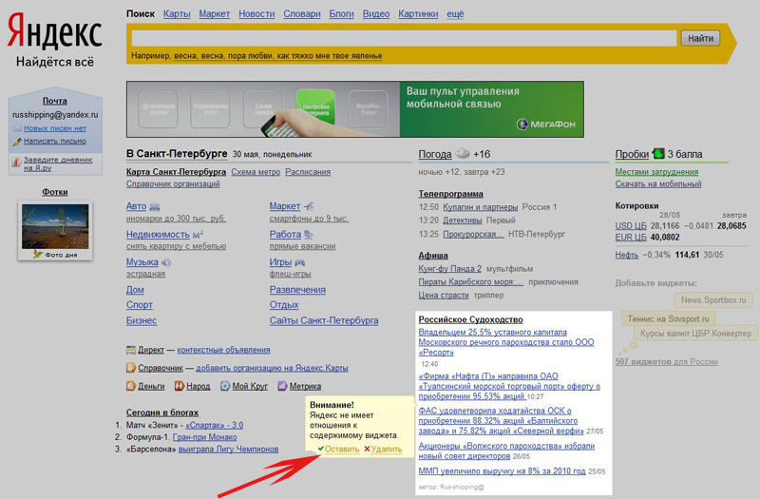Click the green checkmark Оставить option
Image resolution: width=760 pixels, height=499 pixels.
tap(338, 449)
